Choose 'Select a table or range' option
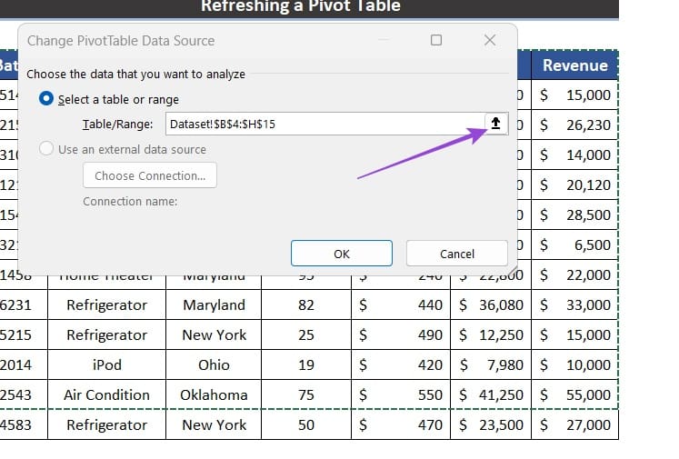This screenshot has height=459, width=679. (46, 99)
